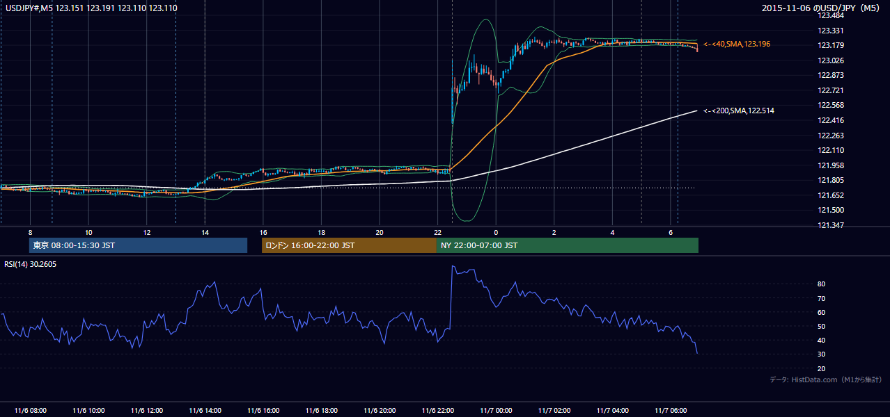This screenshot has height=417, width=890.
Task: Select the NY 22:00-07:00 JST session bar
Action: [568, 245]
